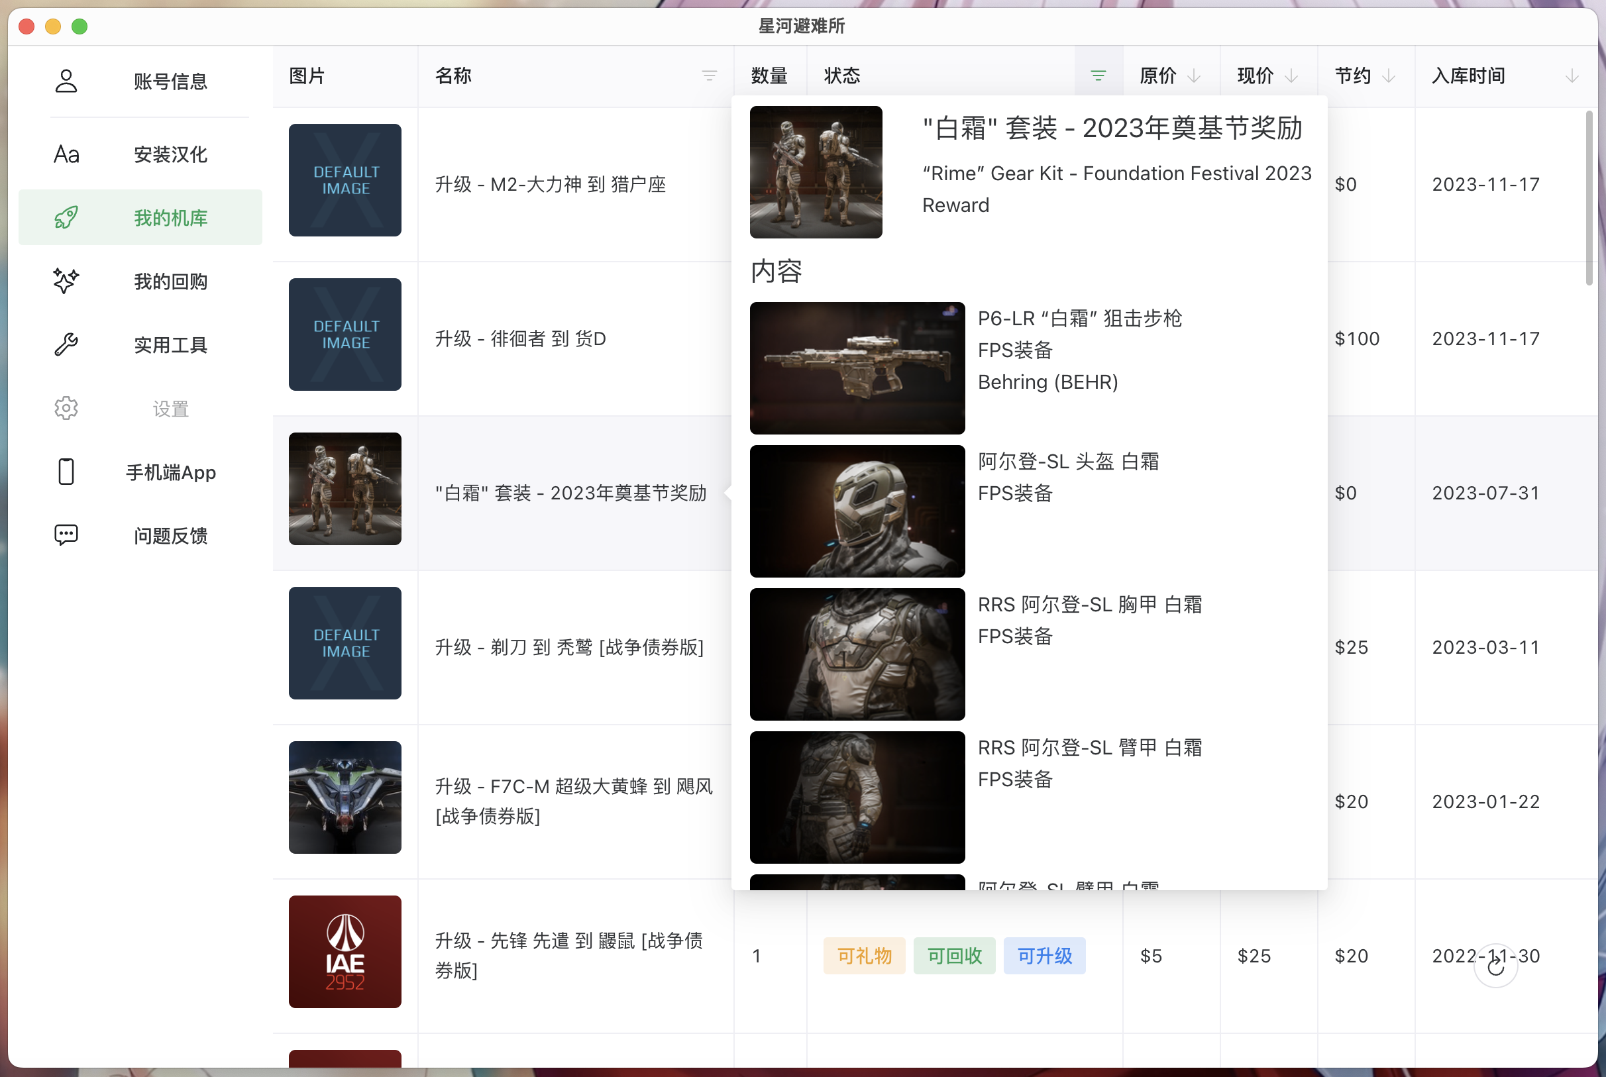Open 安装汉化 menu item

coord(141,154)
